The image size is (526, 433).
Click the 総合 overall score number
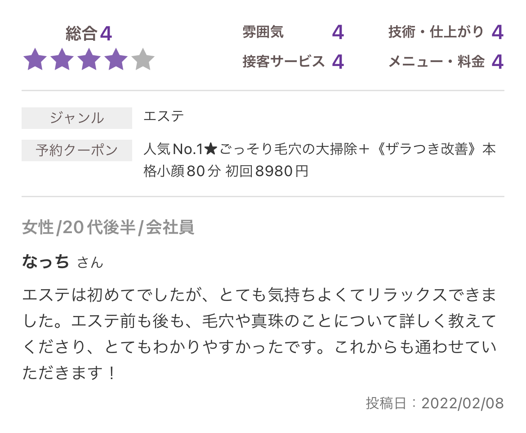pyautogui.click(x=106, y=34)
